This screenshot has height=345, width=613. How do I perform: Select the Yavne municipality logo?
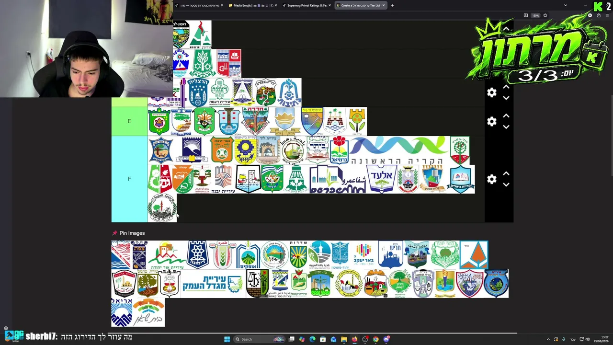coord(223,179)
